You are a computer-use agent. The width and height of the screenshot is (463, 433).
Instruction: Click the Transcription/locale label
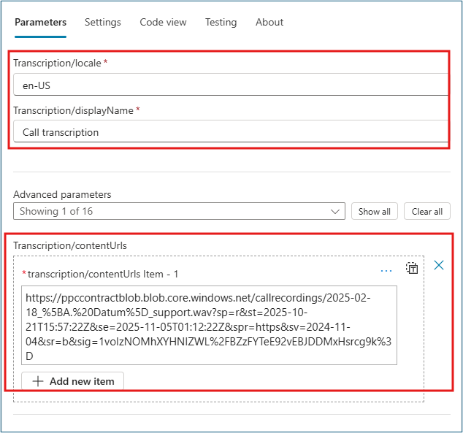coord(57,63)
